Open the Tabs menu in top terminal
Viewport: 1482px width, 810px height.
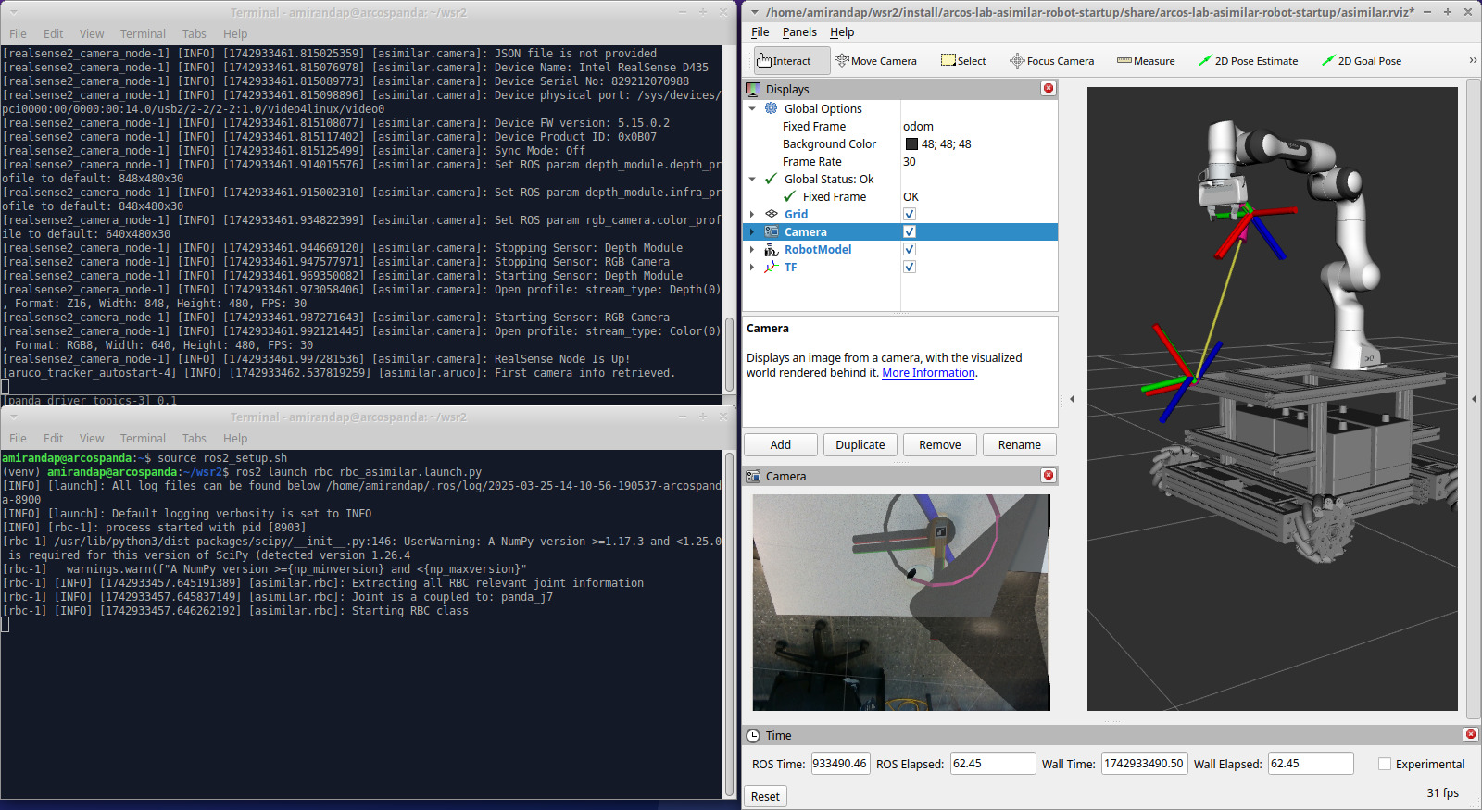point(194,34)
